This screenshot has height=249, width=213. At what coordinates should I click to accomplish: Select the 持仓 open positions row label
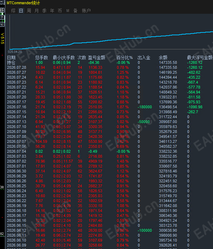(11, 62)
